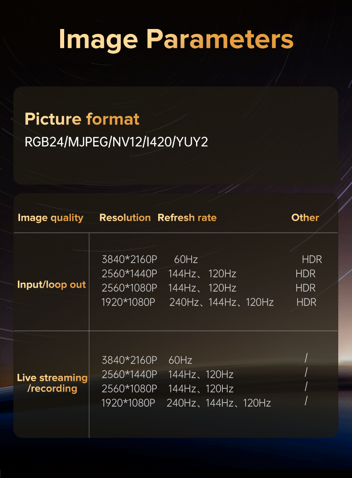Click 3840*2160P in the Input/loop out row

(x=129, y=260)
